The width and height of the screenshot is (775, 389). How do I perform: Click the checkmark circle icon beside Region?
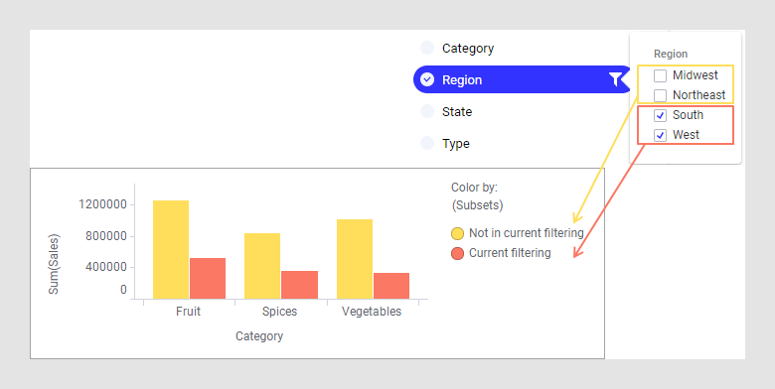(427, 79)
